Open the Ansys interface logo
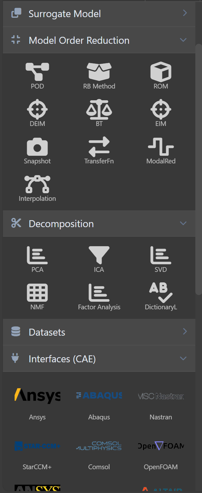 pos(37,396)
